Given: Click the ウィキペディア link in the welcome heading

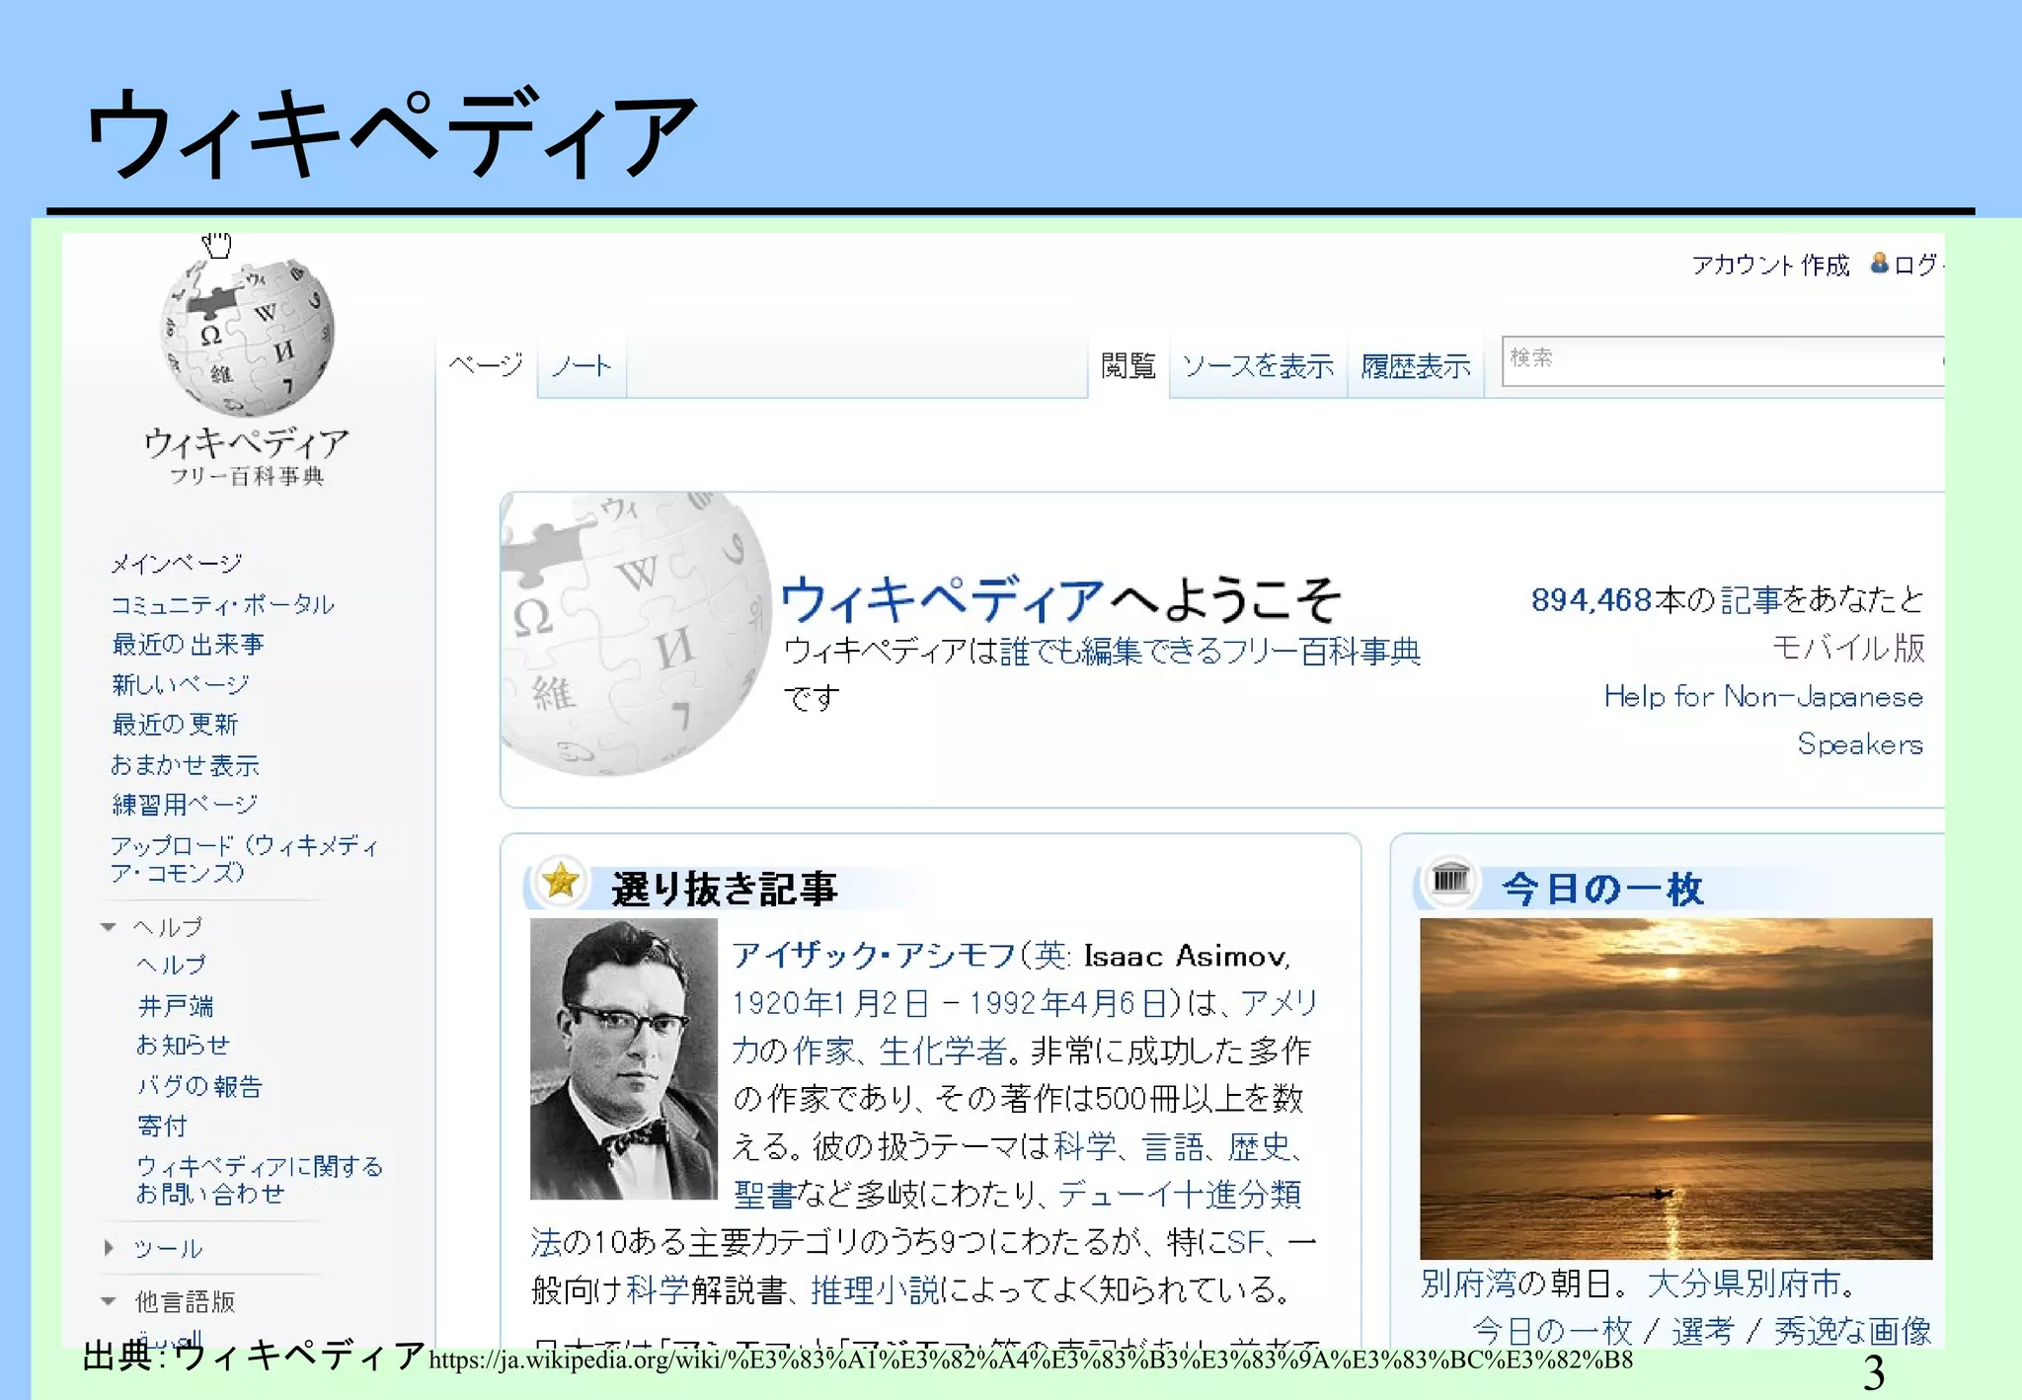Looking at the screenshot, I should [x=942, y=598].
